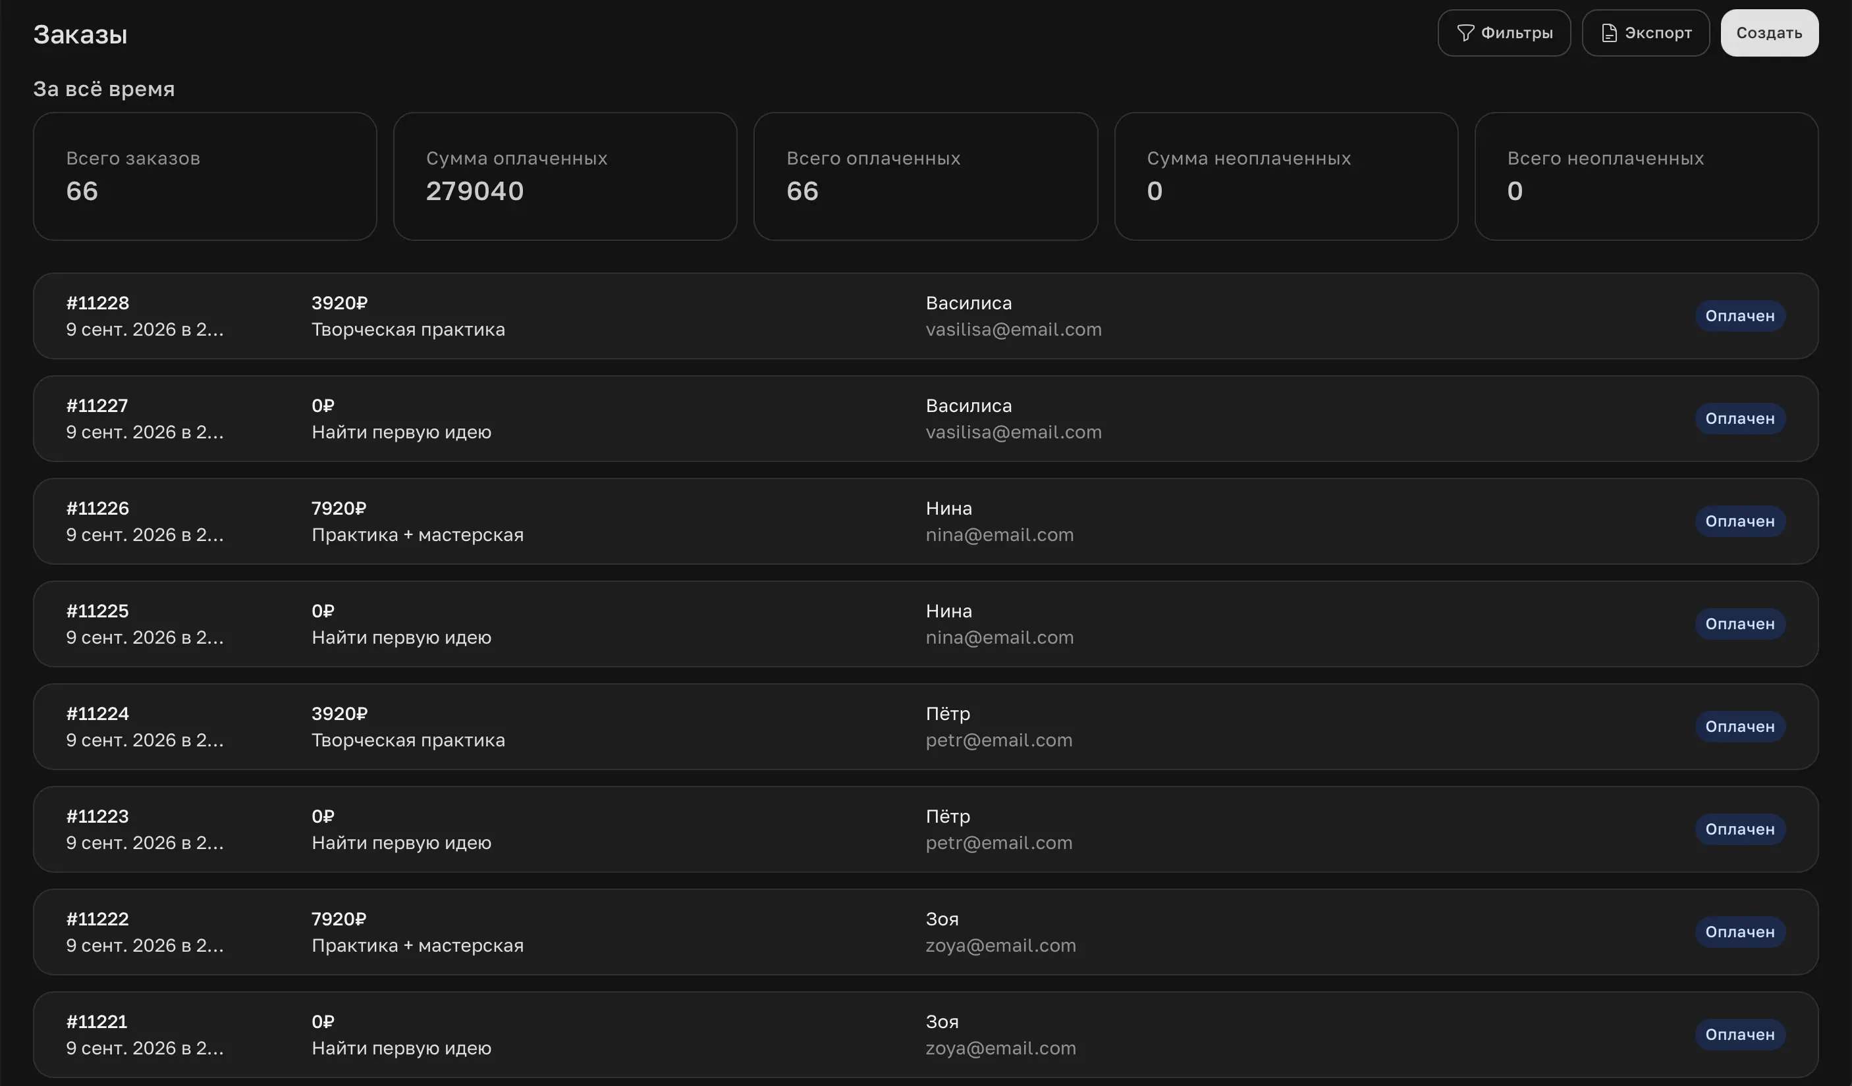Click Найти первую идею in order #11225
The image size is (1852, 1086).
point(401,637)
